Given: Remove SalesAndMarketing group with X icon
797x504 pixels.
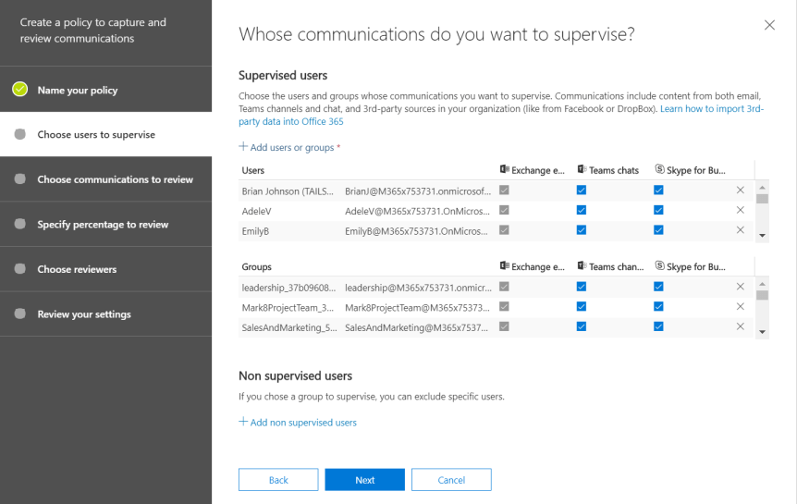Looking at the screenshot, I should point(740,326).
